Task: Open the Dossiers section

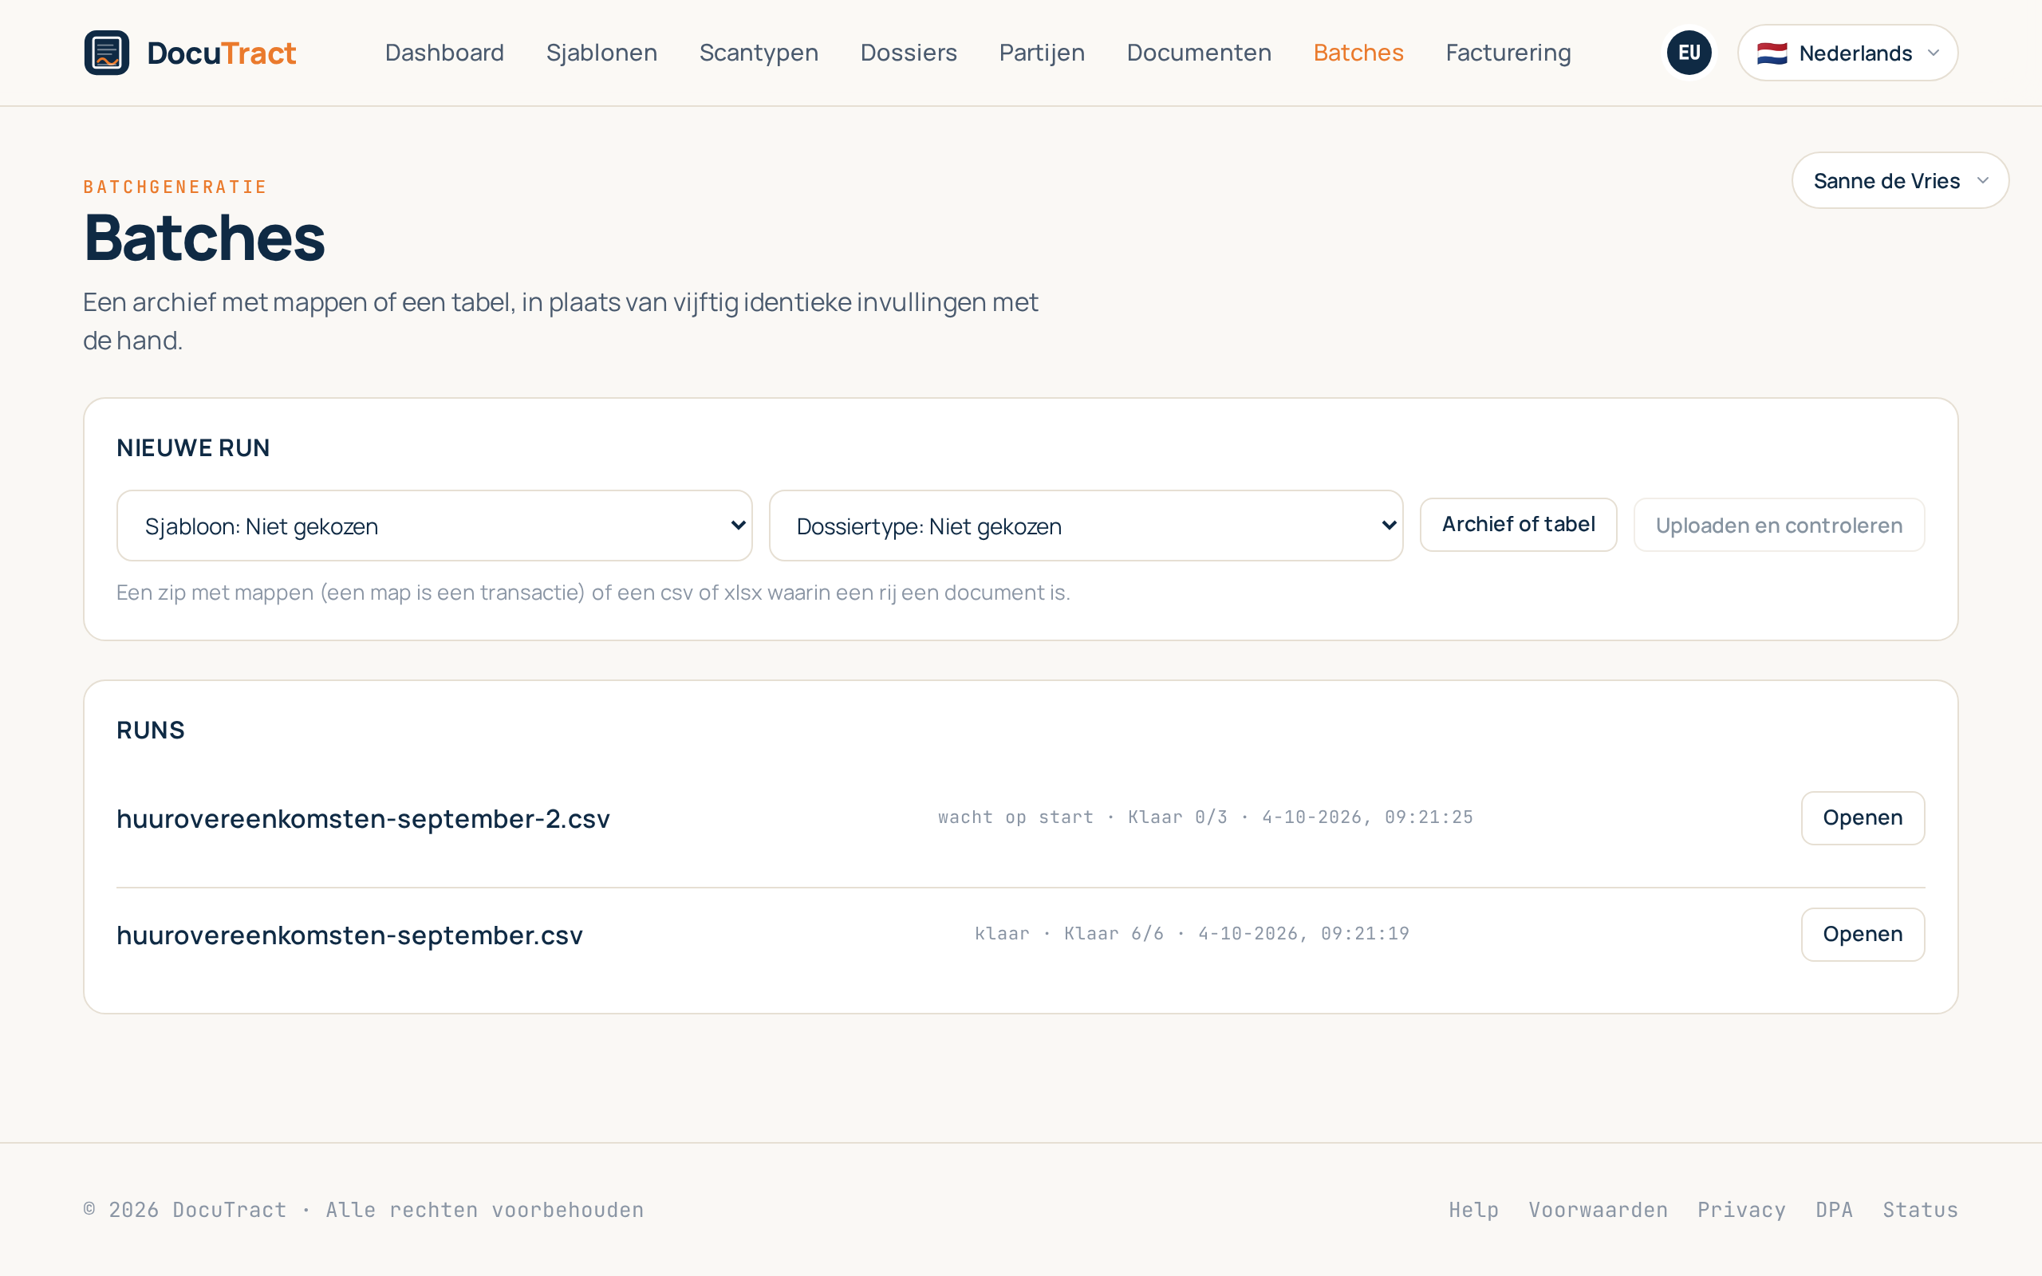Action: tap(909, 53)
